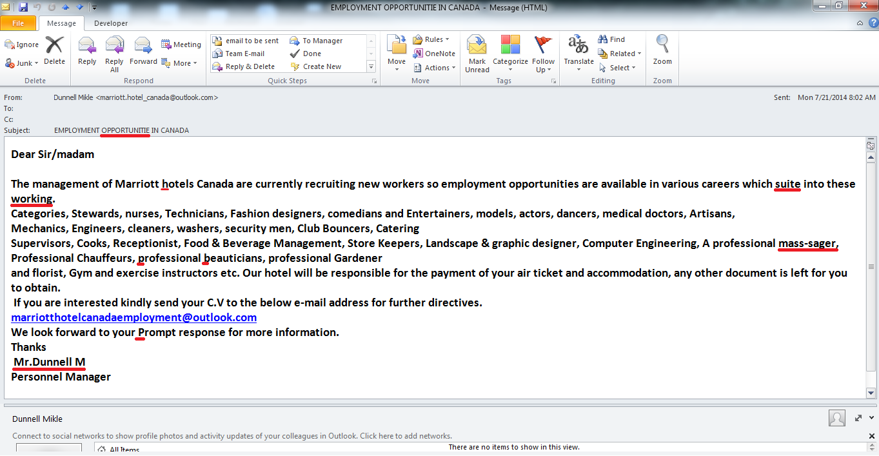Image resolution: width=879 pixels, height=456 pixels.
Task: Open the Junk dropdown menu
Action: (22, 63)
